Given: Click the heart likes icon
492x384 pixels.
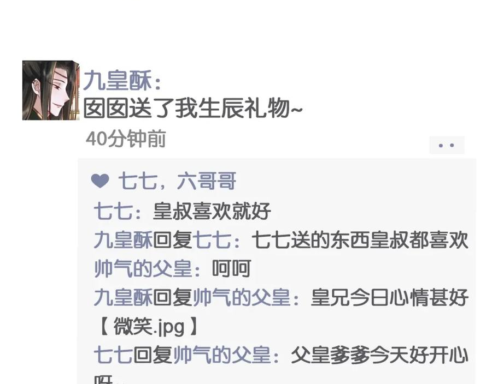Looking at the screenshot, I should coord(100,181).
